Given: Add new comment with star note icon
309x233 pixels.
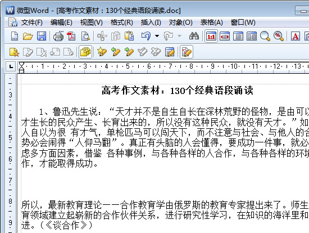Looking at the screenshot, I should [x=15, y=52].
